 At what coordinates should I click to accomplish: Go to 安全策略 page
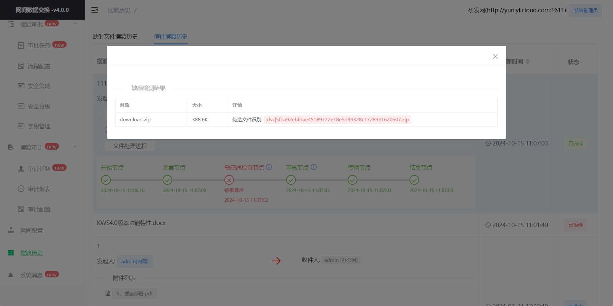[x=39, y=86]
